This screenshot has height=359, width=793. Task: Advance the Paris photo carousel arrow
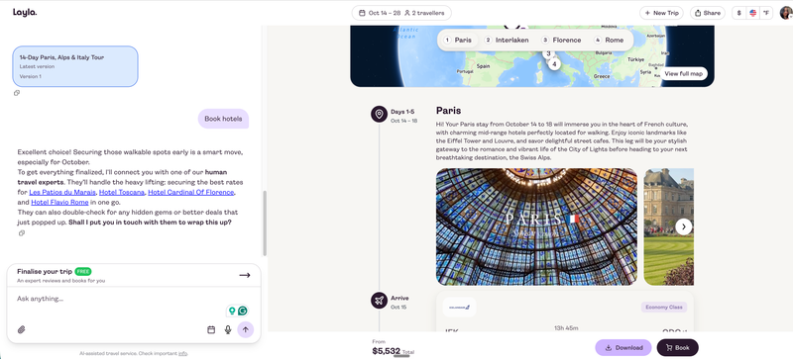point(683,226)
